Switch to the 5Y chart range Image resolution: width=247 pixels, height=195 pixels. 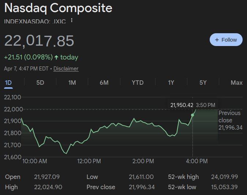203,83
